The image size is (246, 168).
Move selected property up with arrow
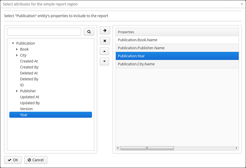(x=105, y=51)
